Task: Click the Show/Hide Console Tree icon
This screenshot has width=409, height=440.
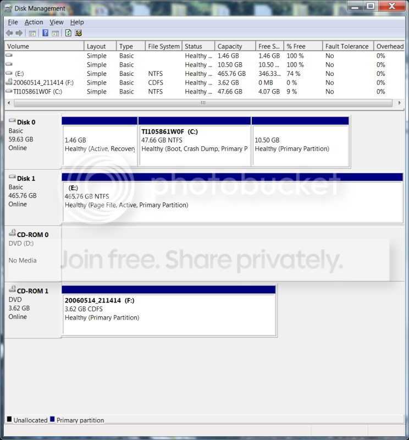Action: coord(32,33)
